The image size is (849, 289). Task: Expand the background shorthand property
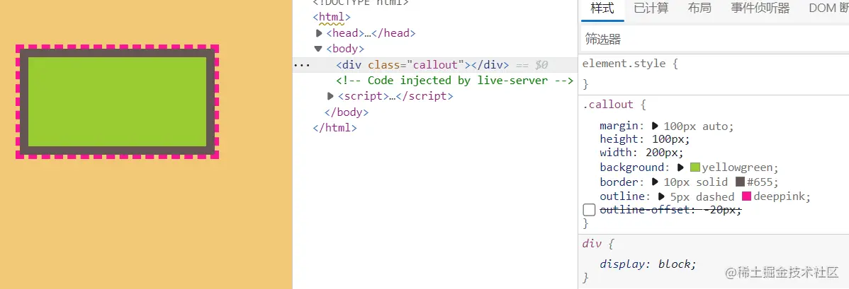680,167
